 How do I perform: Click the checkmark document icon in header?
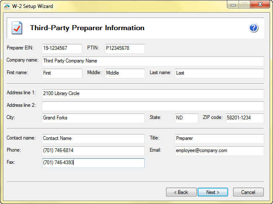17,28
